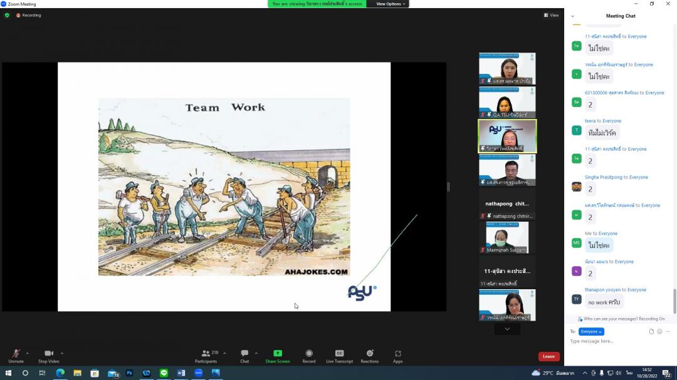Expand the View Options menu
This screenshot has width=677, height=380.
[391, 4]
